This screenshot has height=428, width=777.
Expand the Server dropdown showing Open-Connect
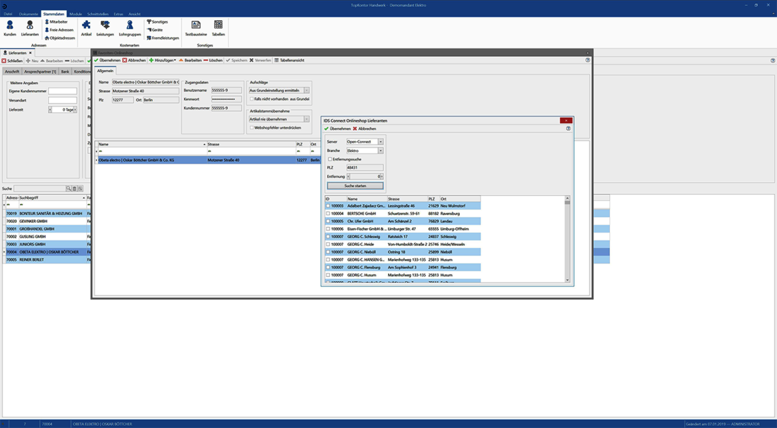(381, 141)
